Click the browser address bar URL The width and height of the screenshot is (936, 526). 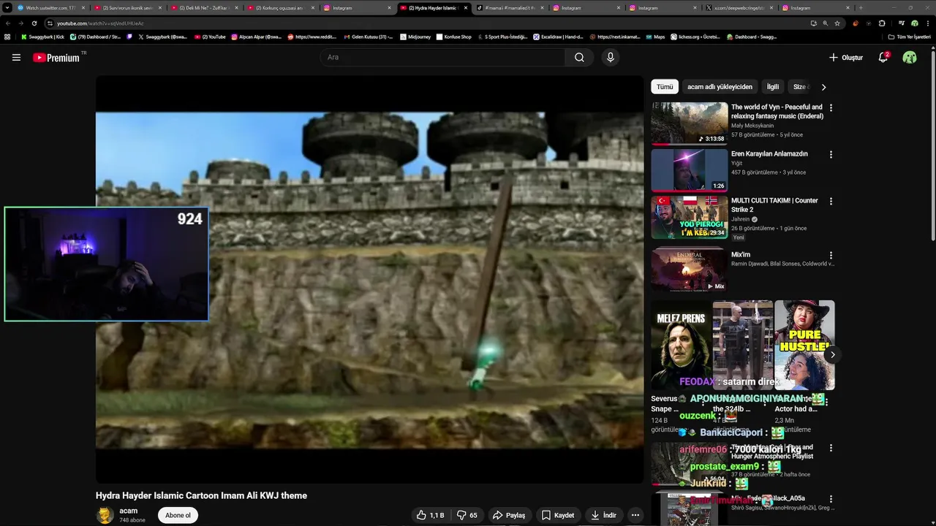pyautogui.click(x=100, y=23)
